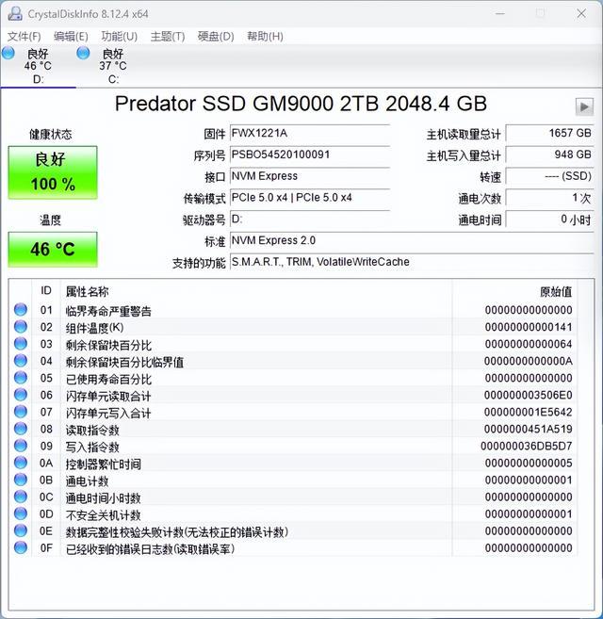Click status icon for attribute 0D 不安全关机计数
Image resolution: width=603 pixels, height=619 pixels.
click(x=21, y=514)
